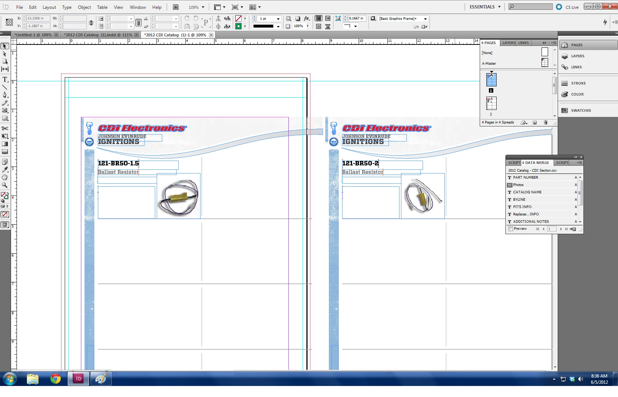Select the Free Transform tool
The height and width of the screenshot is (397, 618).
5,136
